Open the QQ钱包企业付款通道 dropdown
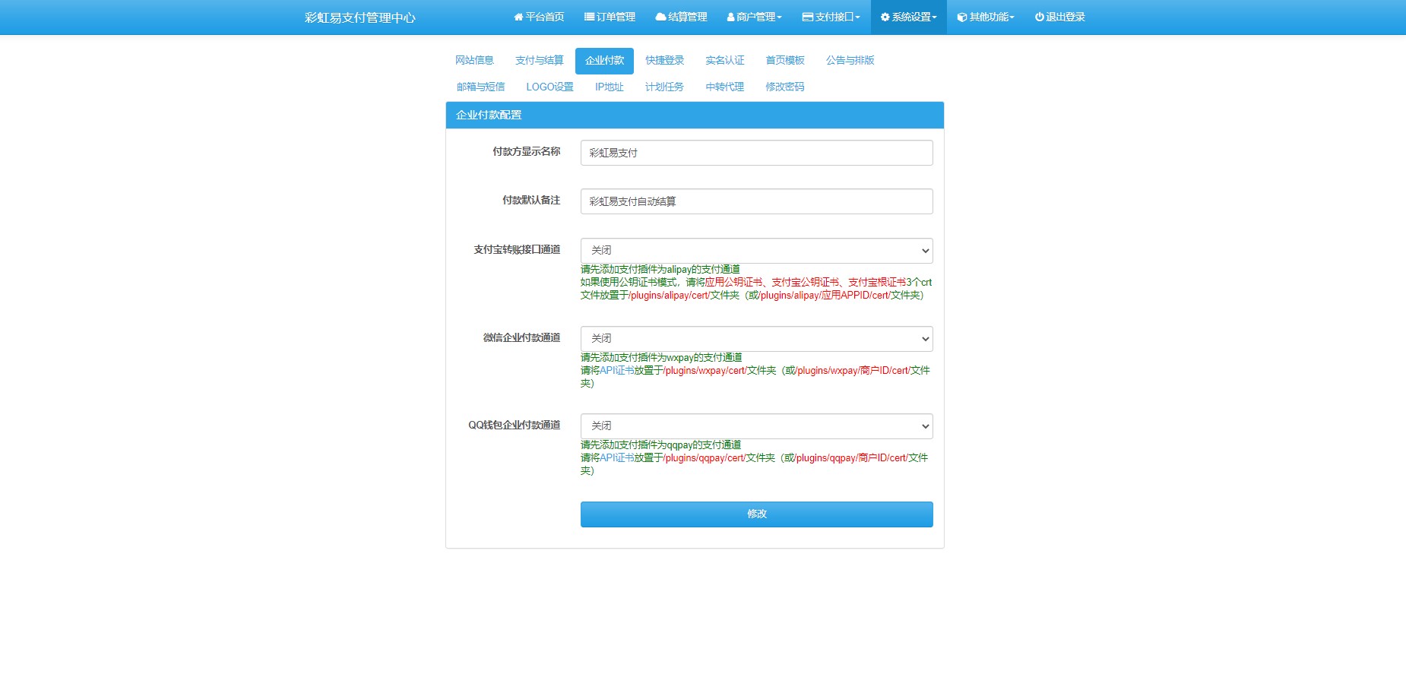The width and height of the screenshot is (1406, 693). click(756, 426)
